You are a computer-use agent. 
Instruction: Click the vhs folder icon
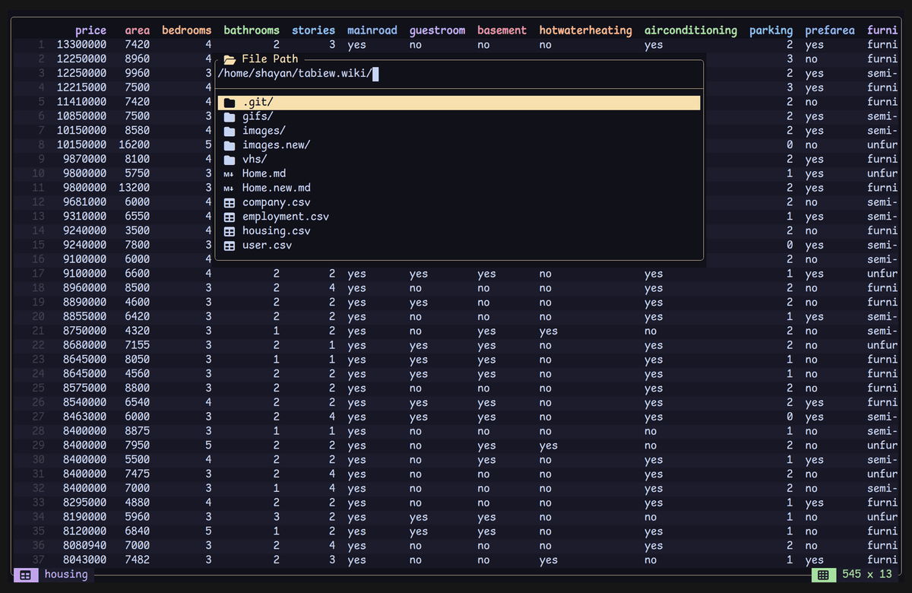tap(230, 160)
